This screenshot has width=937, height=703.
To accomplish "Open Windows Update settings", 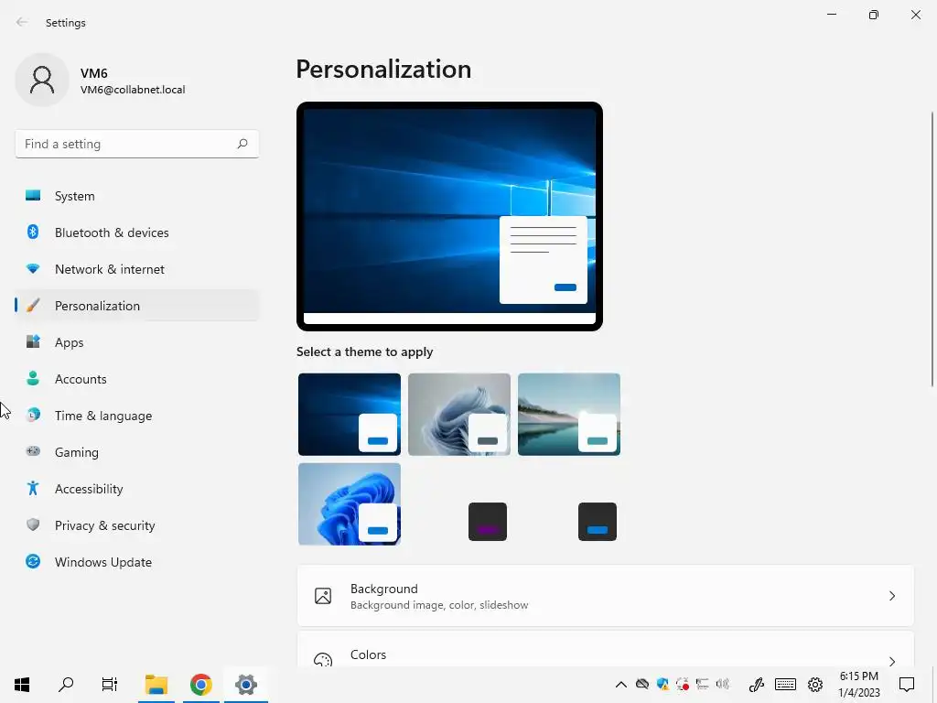I will (137, 562).
